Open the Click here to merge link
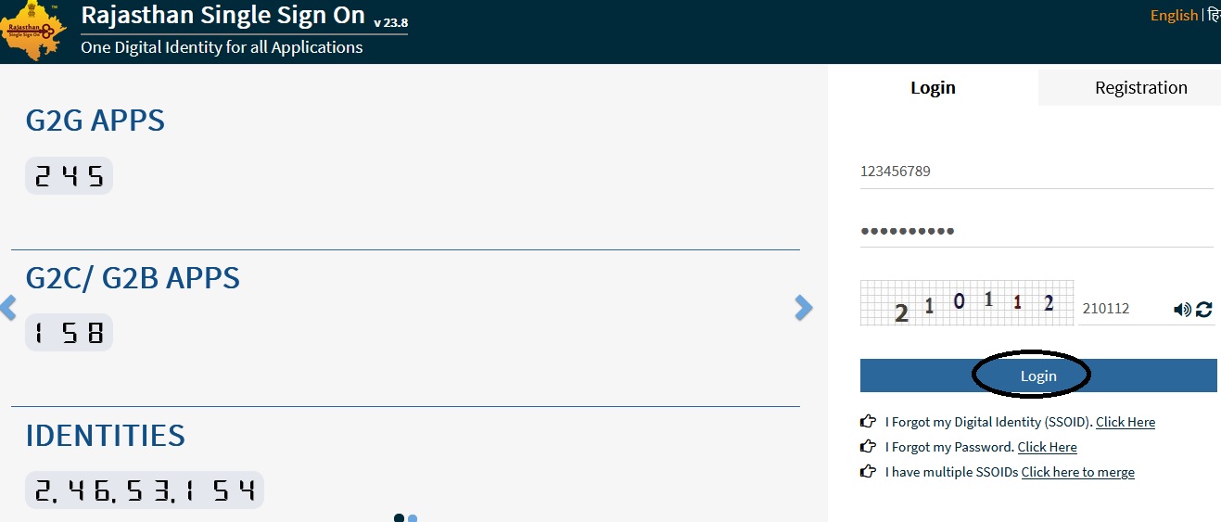 (1078, 472)
